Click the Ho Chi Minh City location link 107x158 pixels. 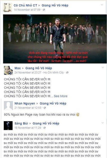coord(53,73)
